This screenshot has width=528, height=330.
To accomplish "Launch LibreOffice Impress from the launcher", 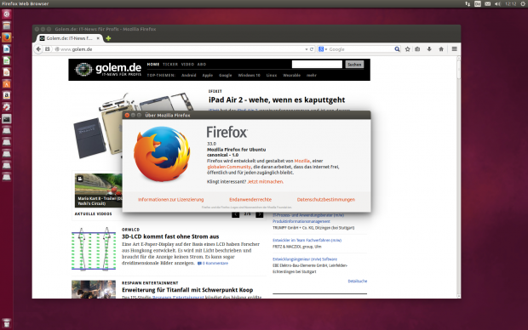I will pos(7,72).
